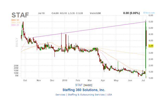Click the 1.00 price axis label
The image size is (166, 107).
point(151,78)
